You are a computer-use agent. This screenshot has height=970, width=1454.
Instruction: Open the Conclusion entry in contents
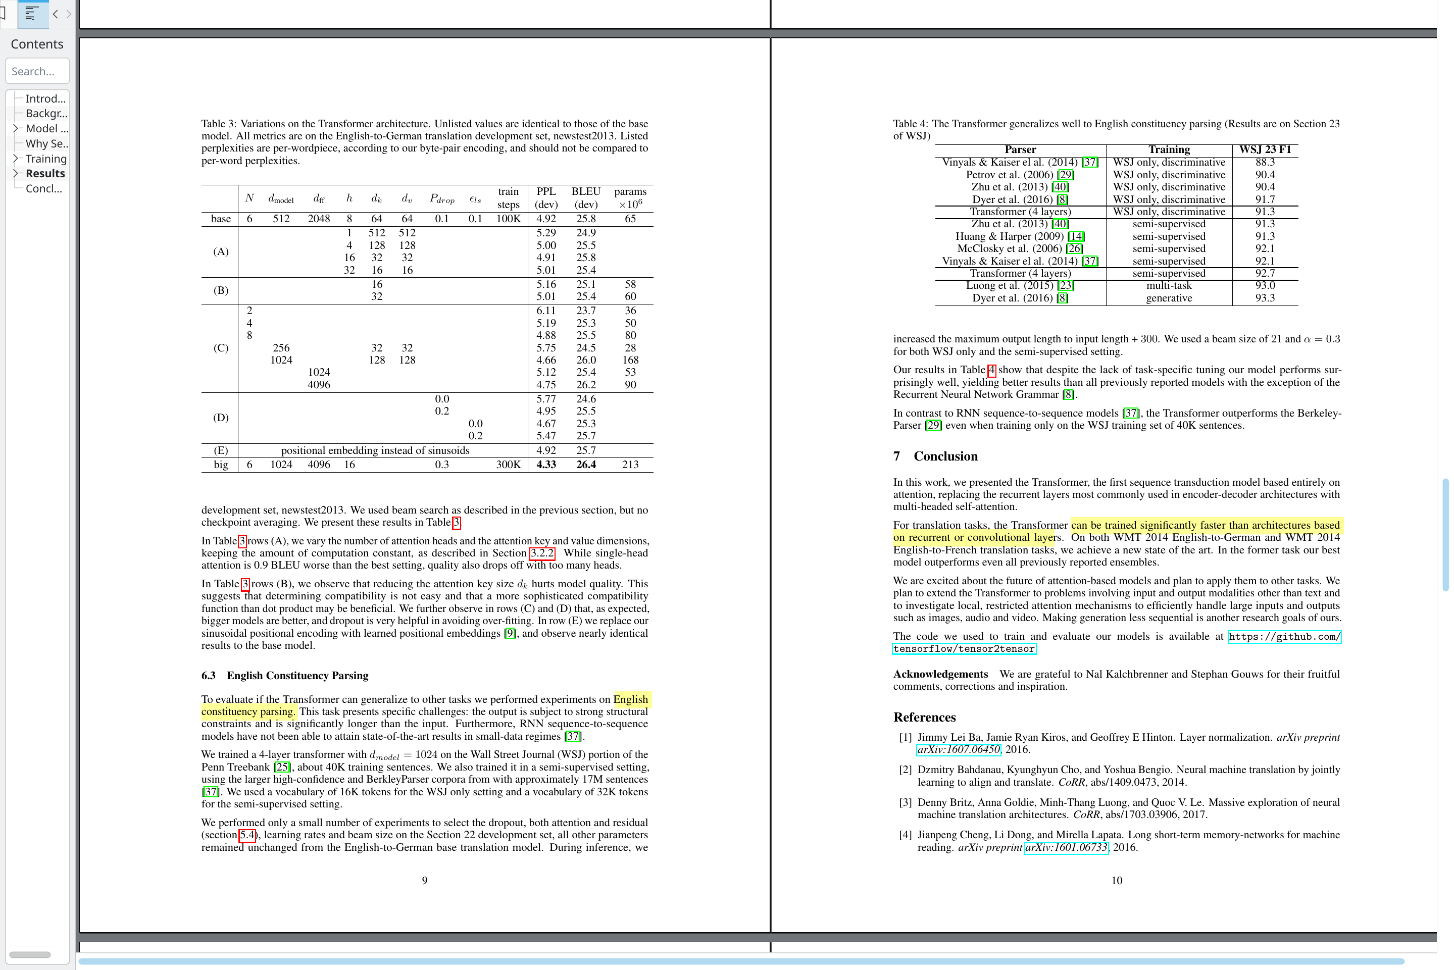(43, 189)
